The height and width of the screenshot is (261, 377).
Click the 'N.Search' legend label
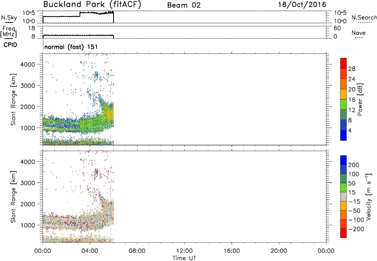364,17
